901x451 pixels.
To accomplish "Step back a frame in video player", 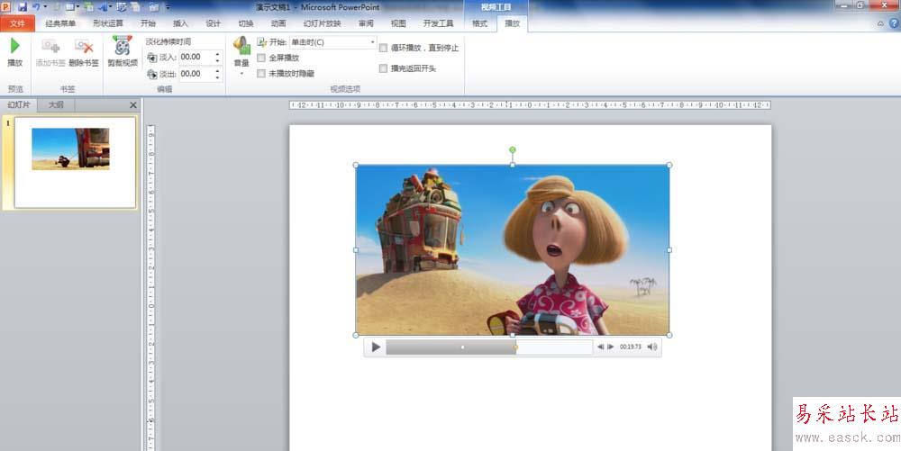I will [600, 347].
